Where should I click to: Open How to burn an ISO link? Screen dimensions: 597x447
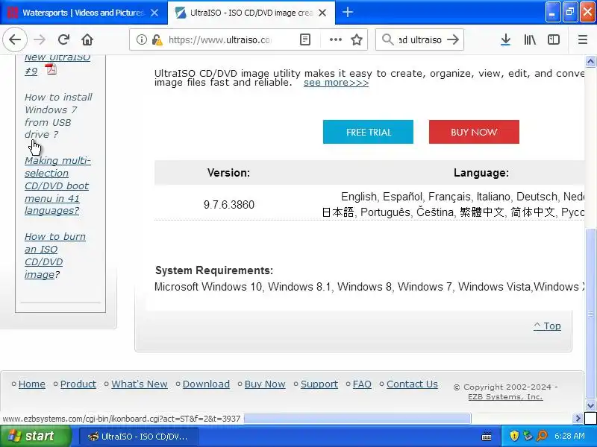click(54, 256)
